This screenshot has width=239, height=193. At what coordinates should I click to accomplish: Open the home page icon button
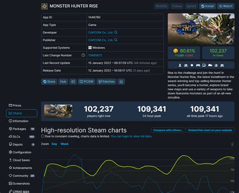click(121, 82)
